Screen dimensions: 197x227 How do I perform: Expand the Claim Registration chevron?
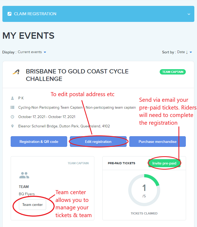(x=189, y=14)
